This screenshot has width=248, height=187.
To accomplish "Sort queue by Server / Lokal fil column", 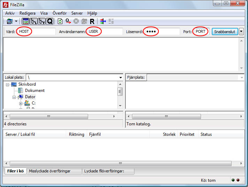I will (35, 134).
